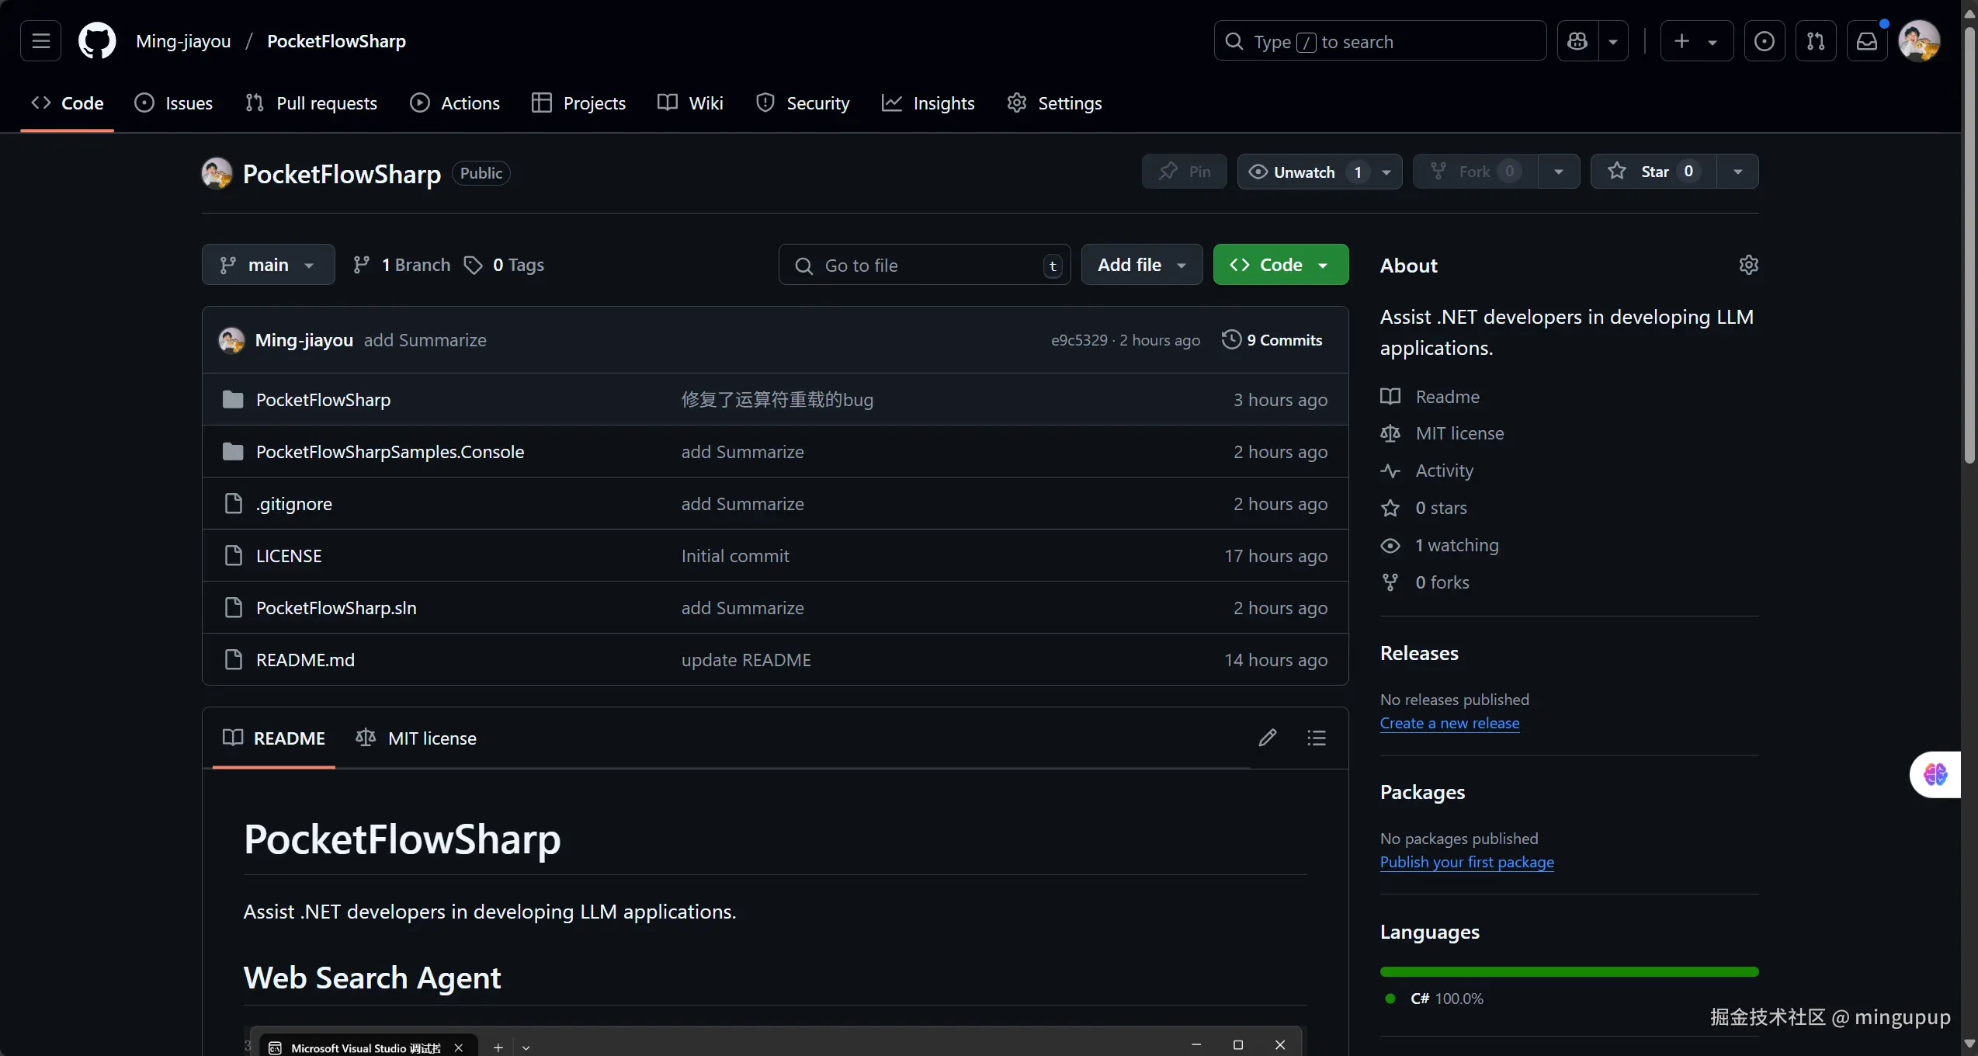Open the notifications inbox icon
Screen dimensions: 1978x1056
1866,41
